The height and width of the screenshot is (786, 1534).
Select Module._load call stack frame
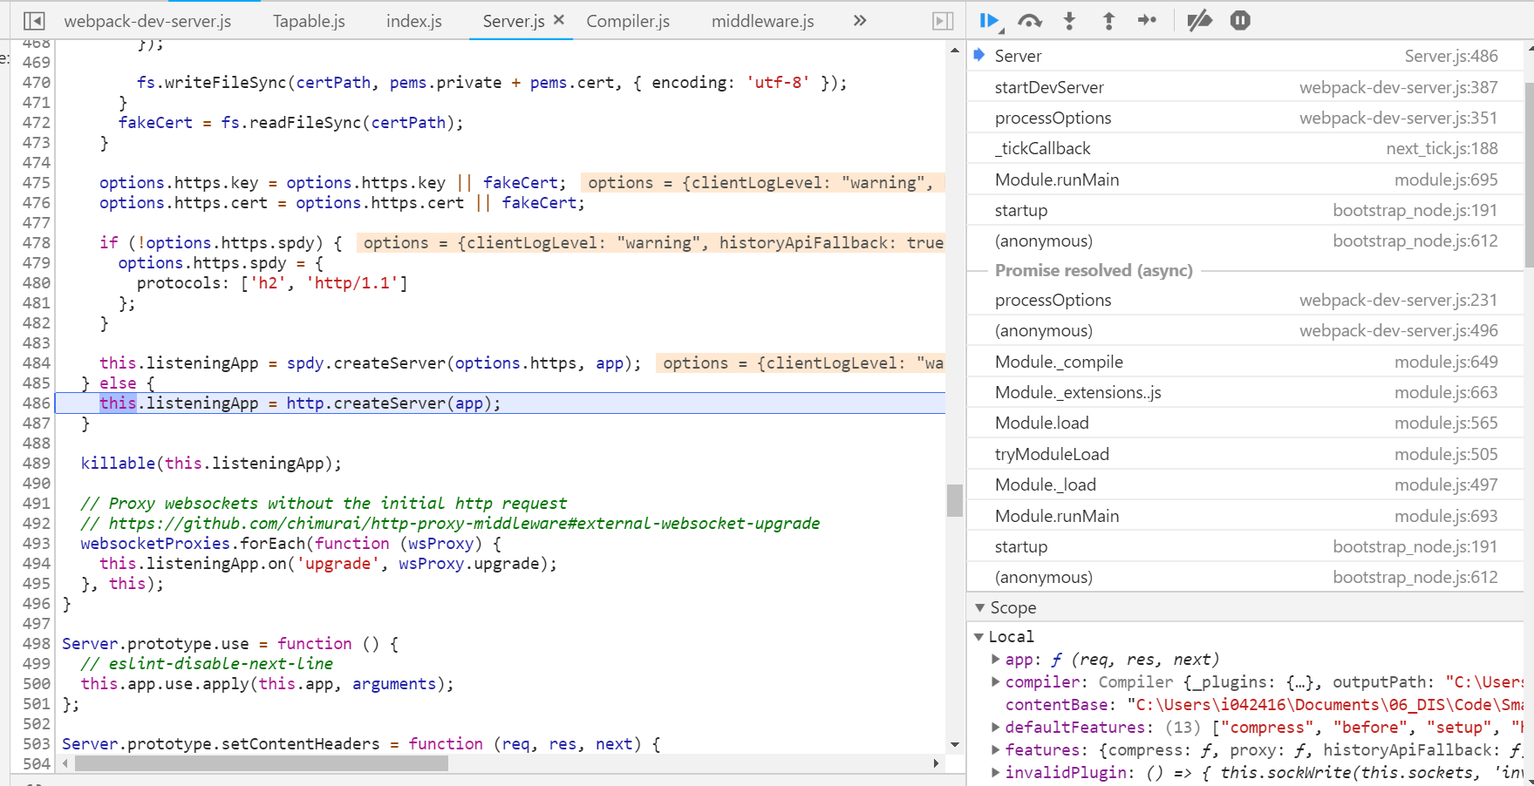click(x=1245, y=484)
